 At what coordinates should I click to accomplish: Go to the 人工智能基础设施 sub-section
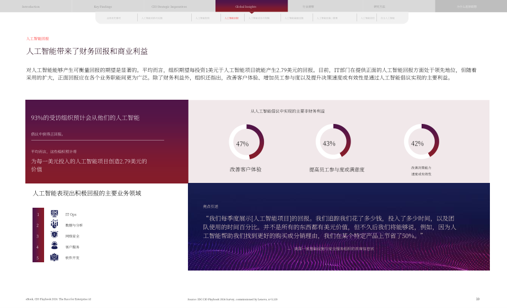tap(294, 18)
